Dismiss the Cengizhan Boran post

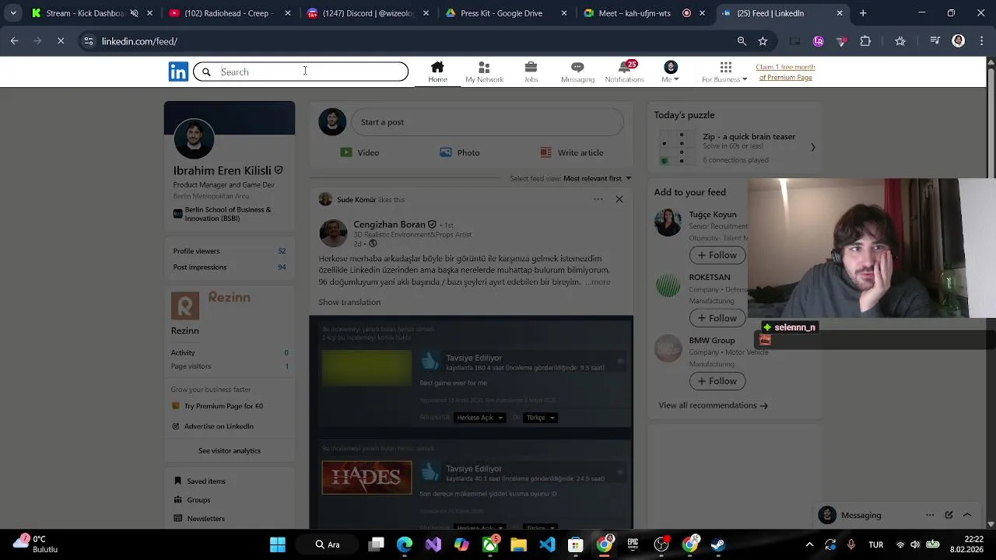[619, 199]
